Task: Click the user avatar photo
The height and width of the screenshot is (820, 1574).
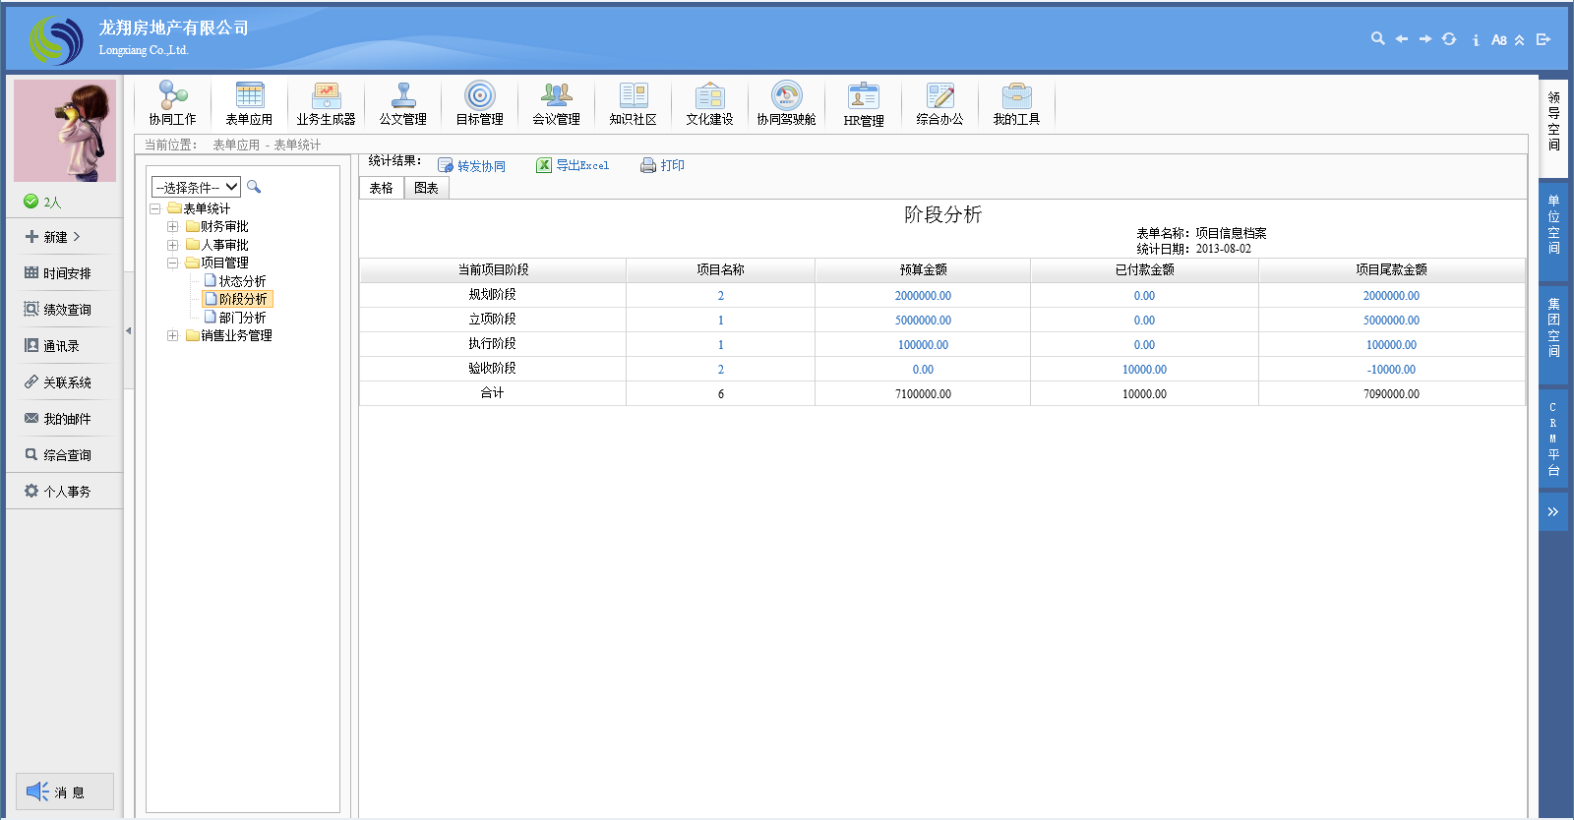Action: click(65, 131)
